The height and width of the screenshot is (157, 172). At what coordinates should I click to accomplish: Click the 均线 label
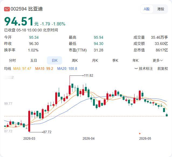coord(8,68)
